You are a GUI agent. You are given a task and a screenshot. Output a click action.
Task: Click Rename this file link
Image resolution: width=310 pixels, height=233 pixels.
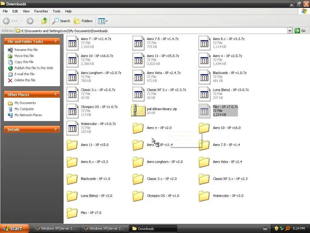click(x=26, y=50)
